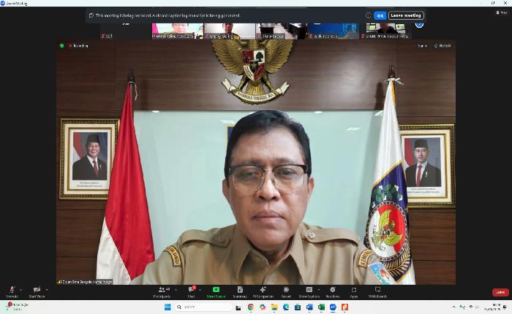Screen dimensions: 512x314
Task: Select the third participant thumbnail
Action: (x=230, y=31)
